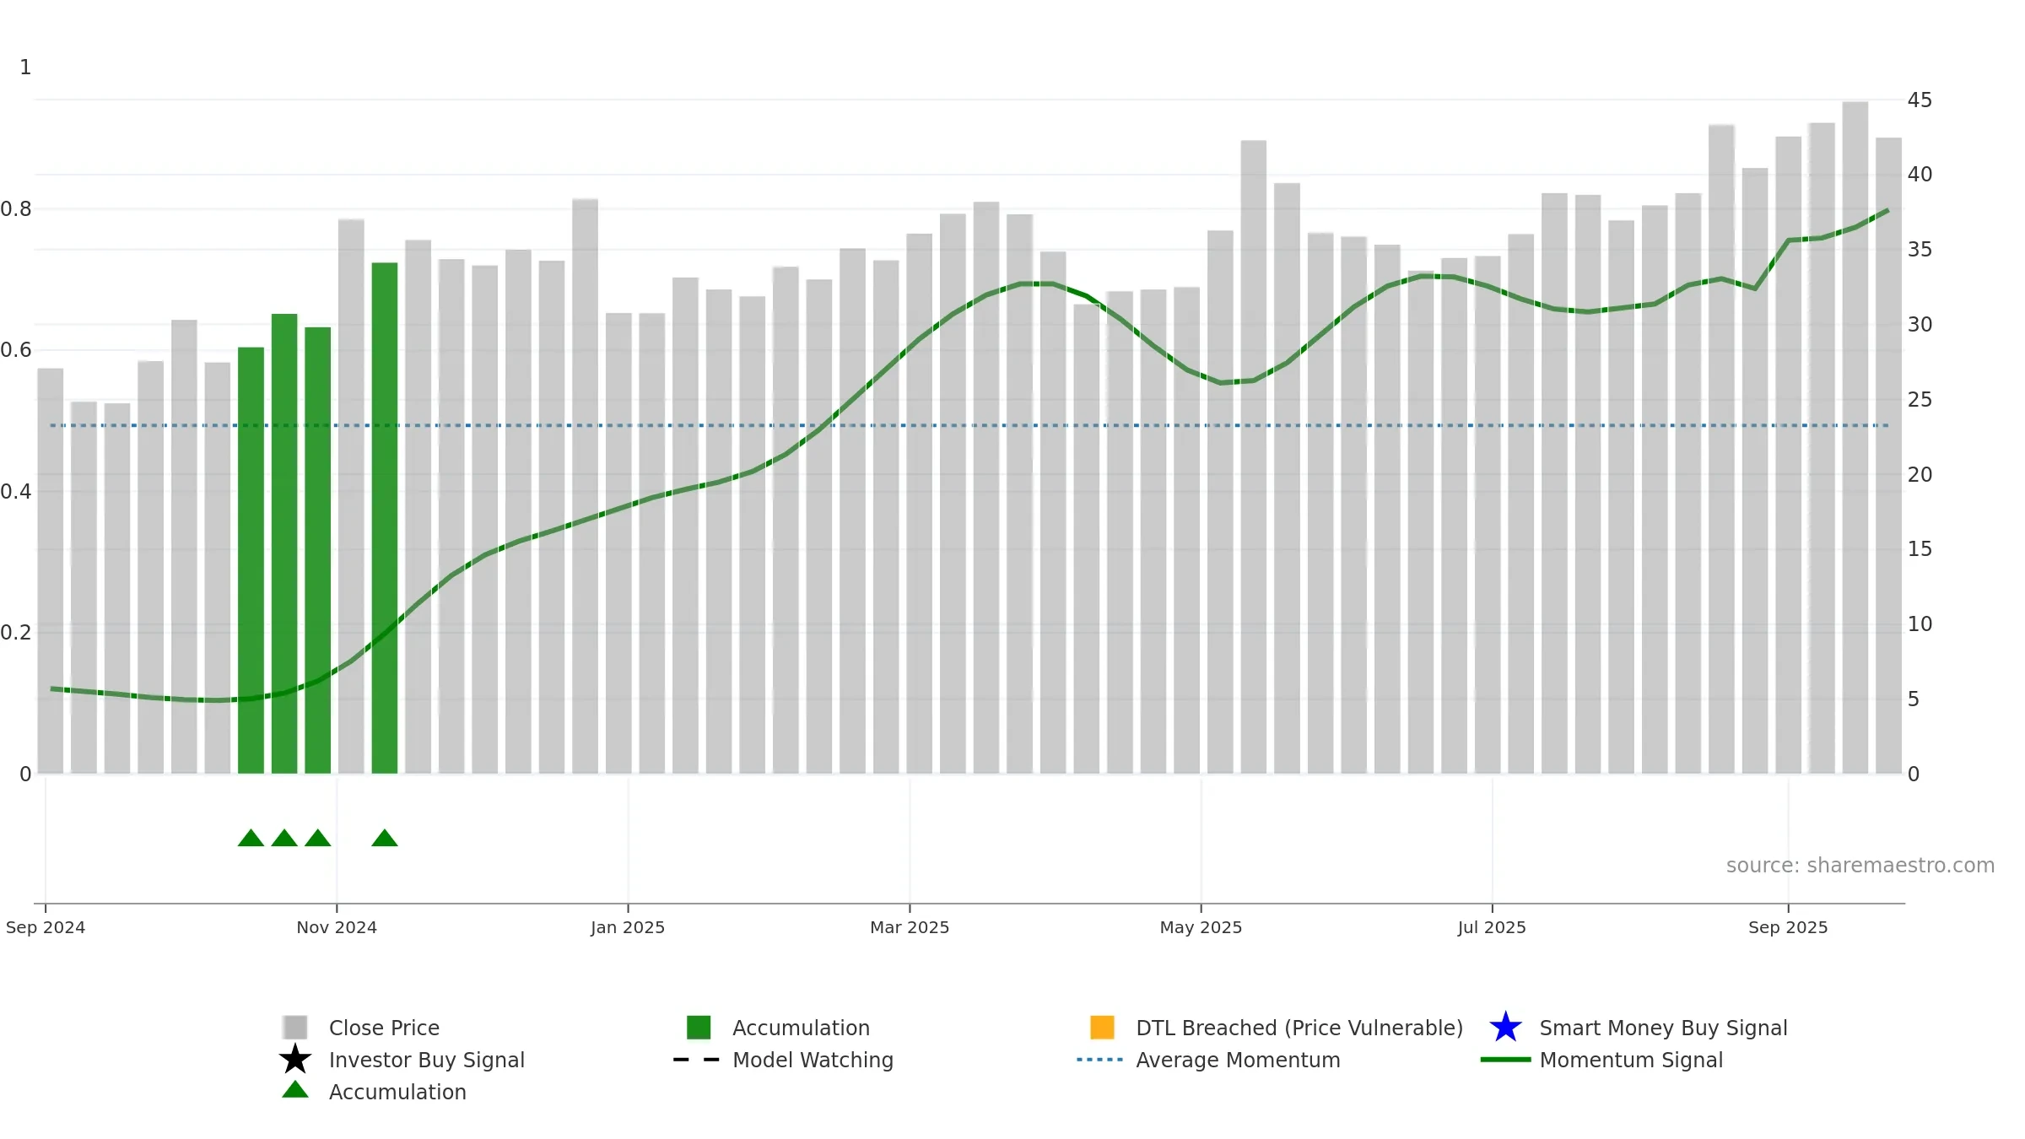Viewport: 2025px width, 1139px height.
Task: Toggle the Average Momentum legend label
Action: 1238,1060
